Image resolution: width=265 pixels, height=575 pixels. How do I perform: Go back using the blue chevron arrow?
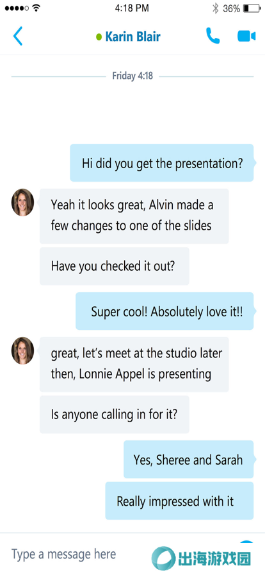point(17,36)
